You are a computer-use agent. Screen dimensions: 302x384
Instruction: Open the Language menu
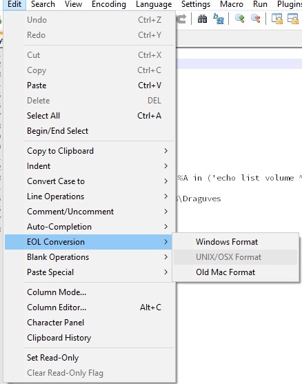(x=154, y=4)
